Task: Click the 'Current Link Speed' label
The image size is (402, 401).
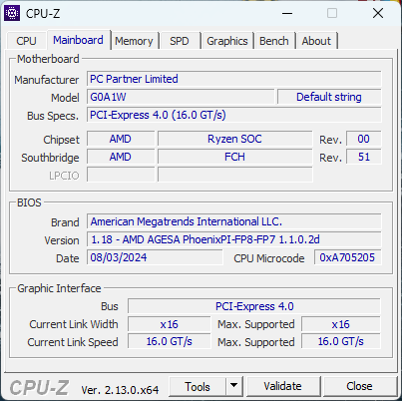Action: 73,342
